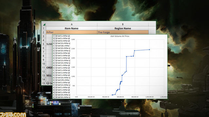Click the 'ORD' cell in row 11

49,68
